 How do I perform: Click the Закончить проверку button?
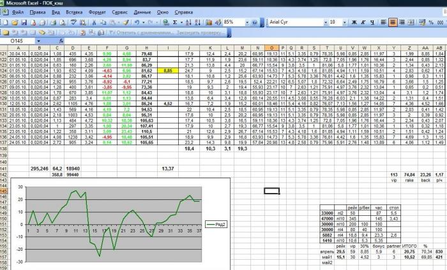(201, 32)
